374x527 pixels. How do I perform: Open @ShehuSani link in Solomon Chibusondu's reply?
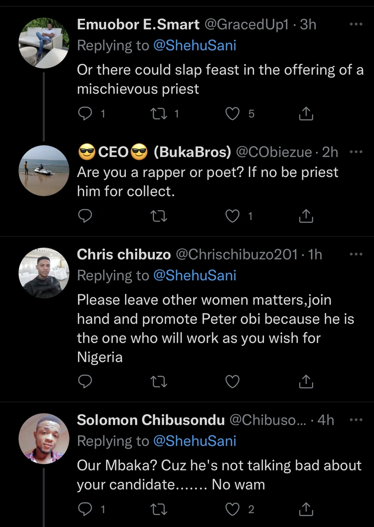coord(195,441)
